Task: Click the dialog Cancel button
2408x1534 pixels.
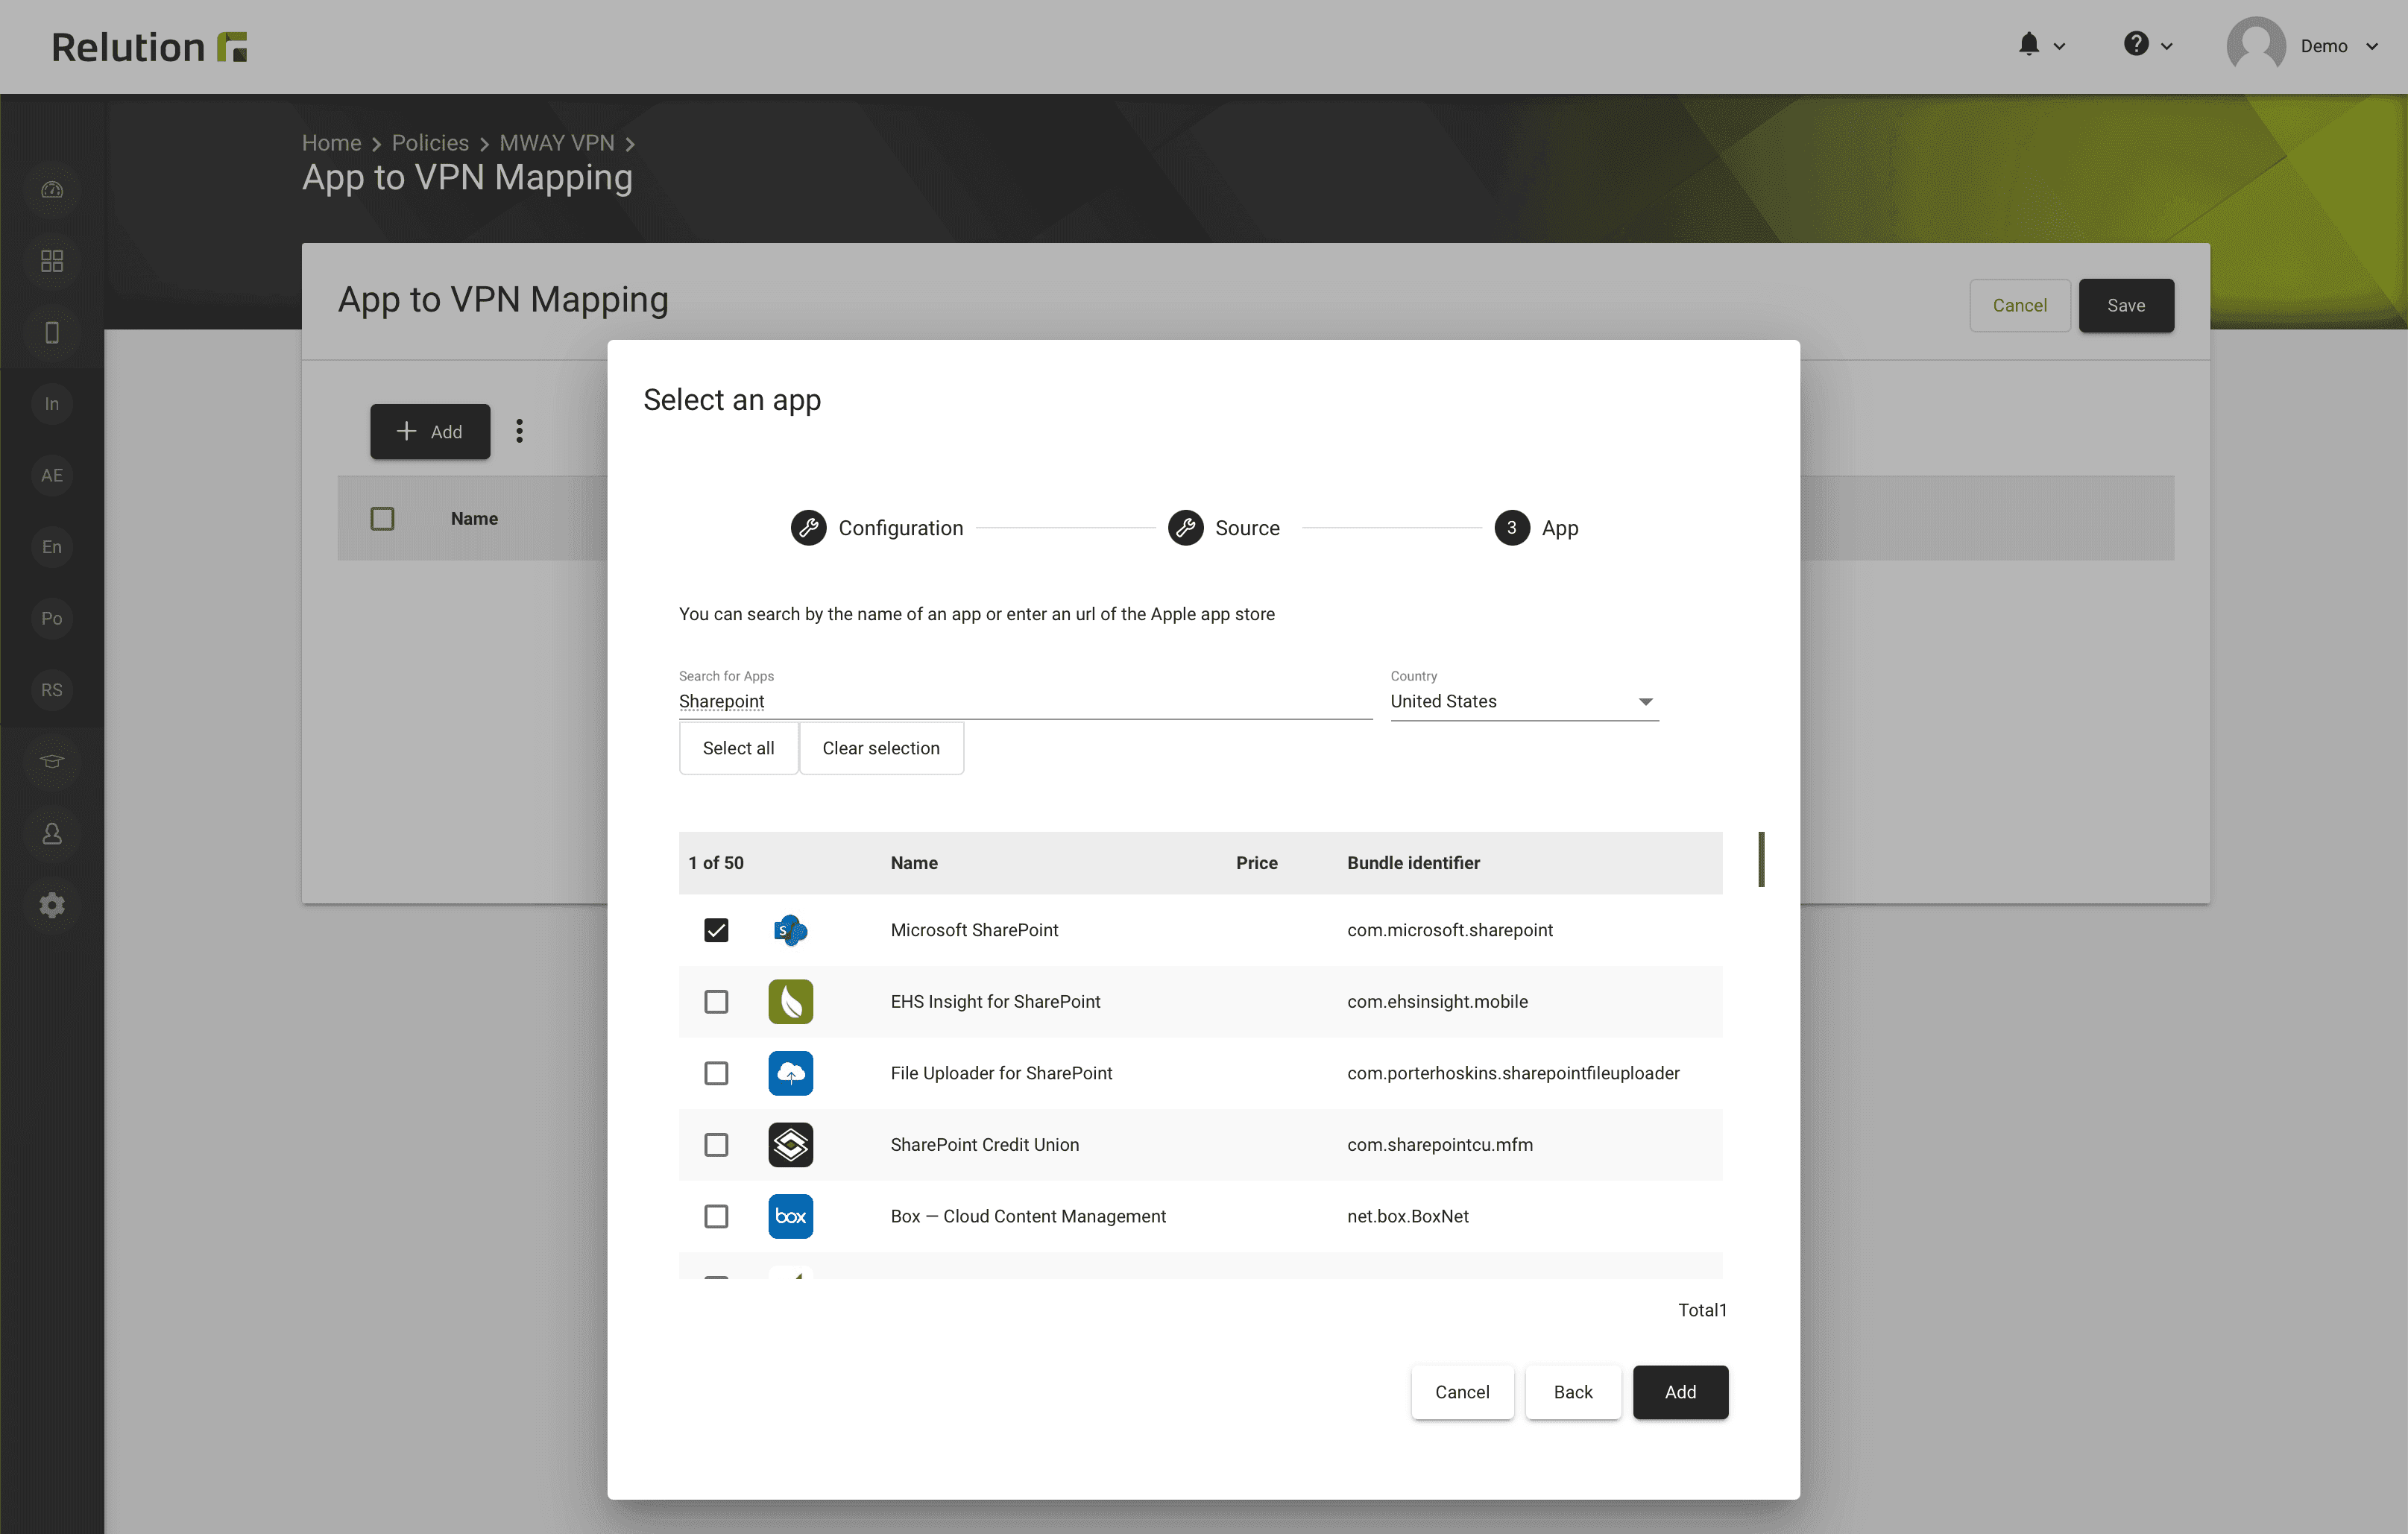Action: pyautogui.click(x=1462, y=1392)
